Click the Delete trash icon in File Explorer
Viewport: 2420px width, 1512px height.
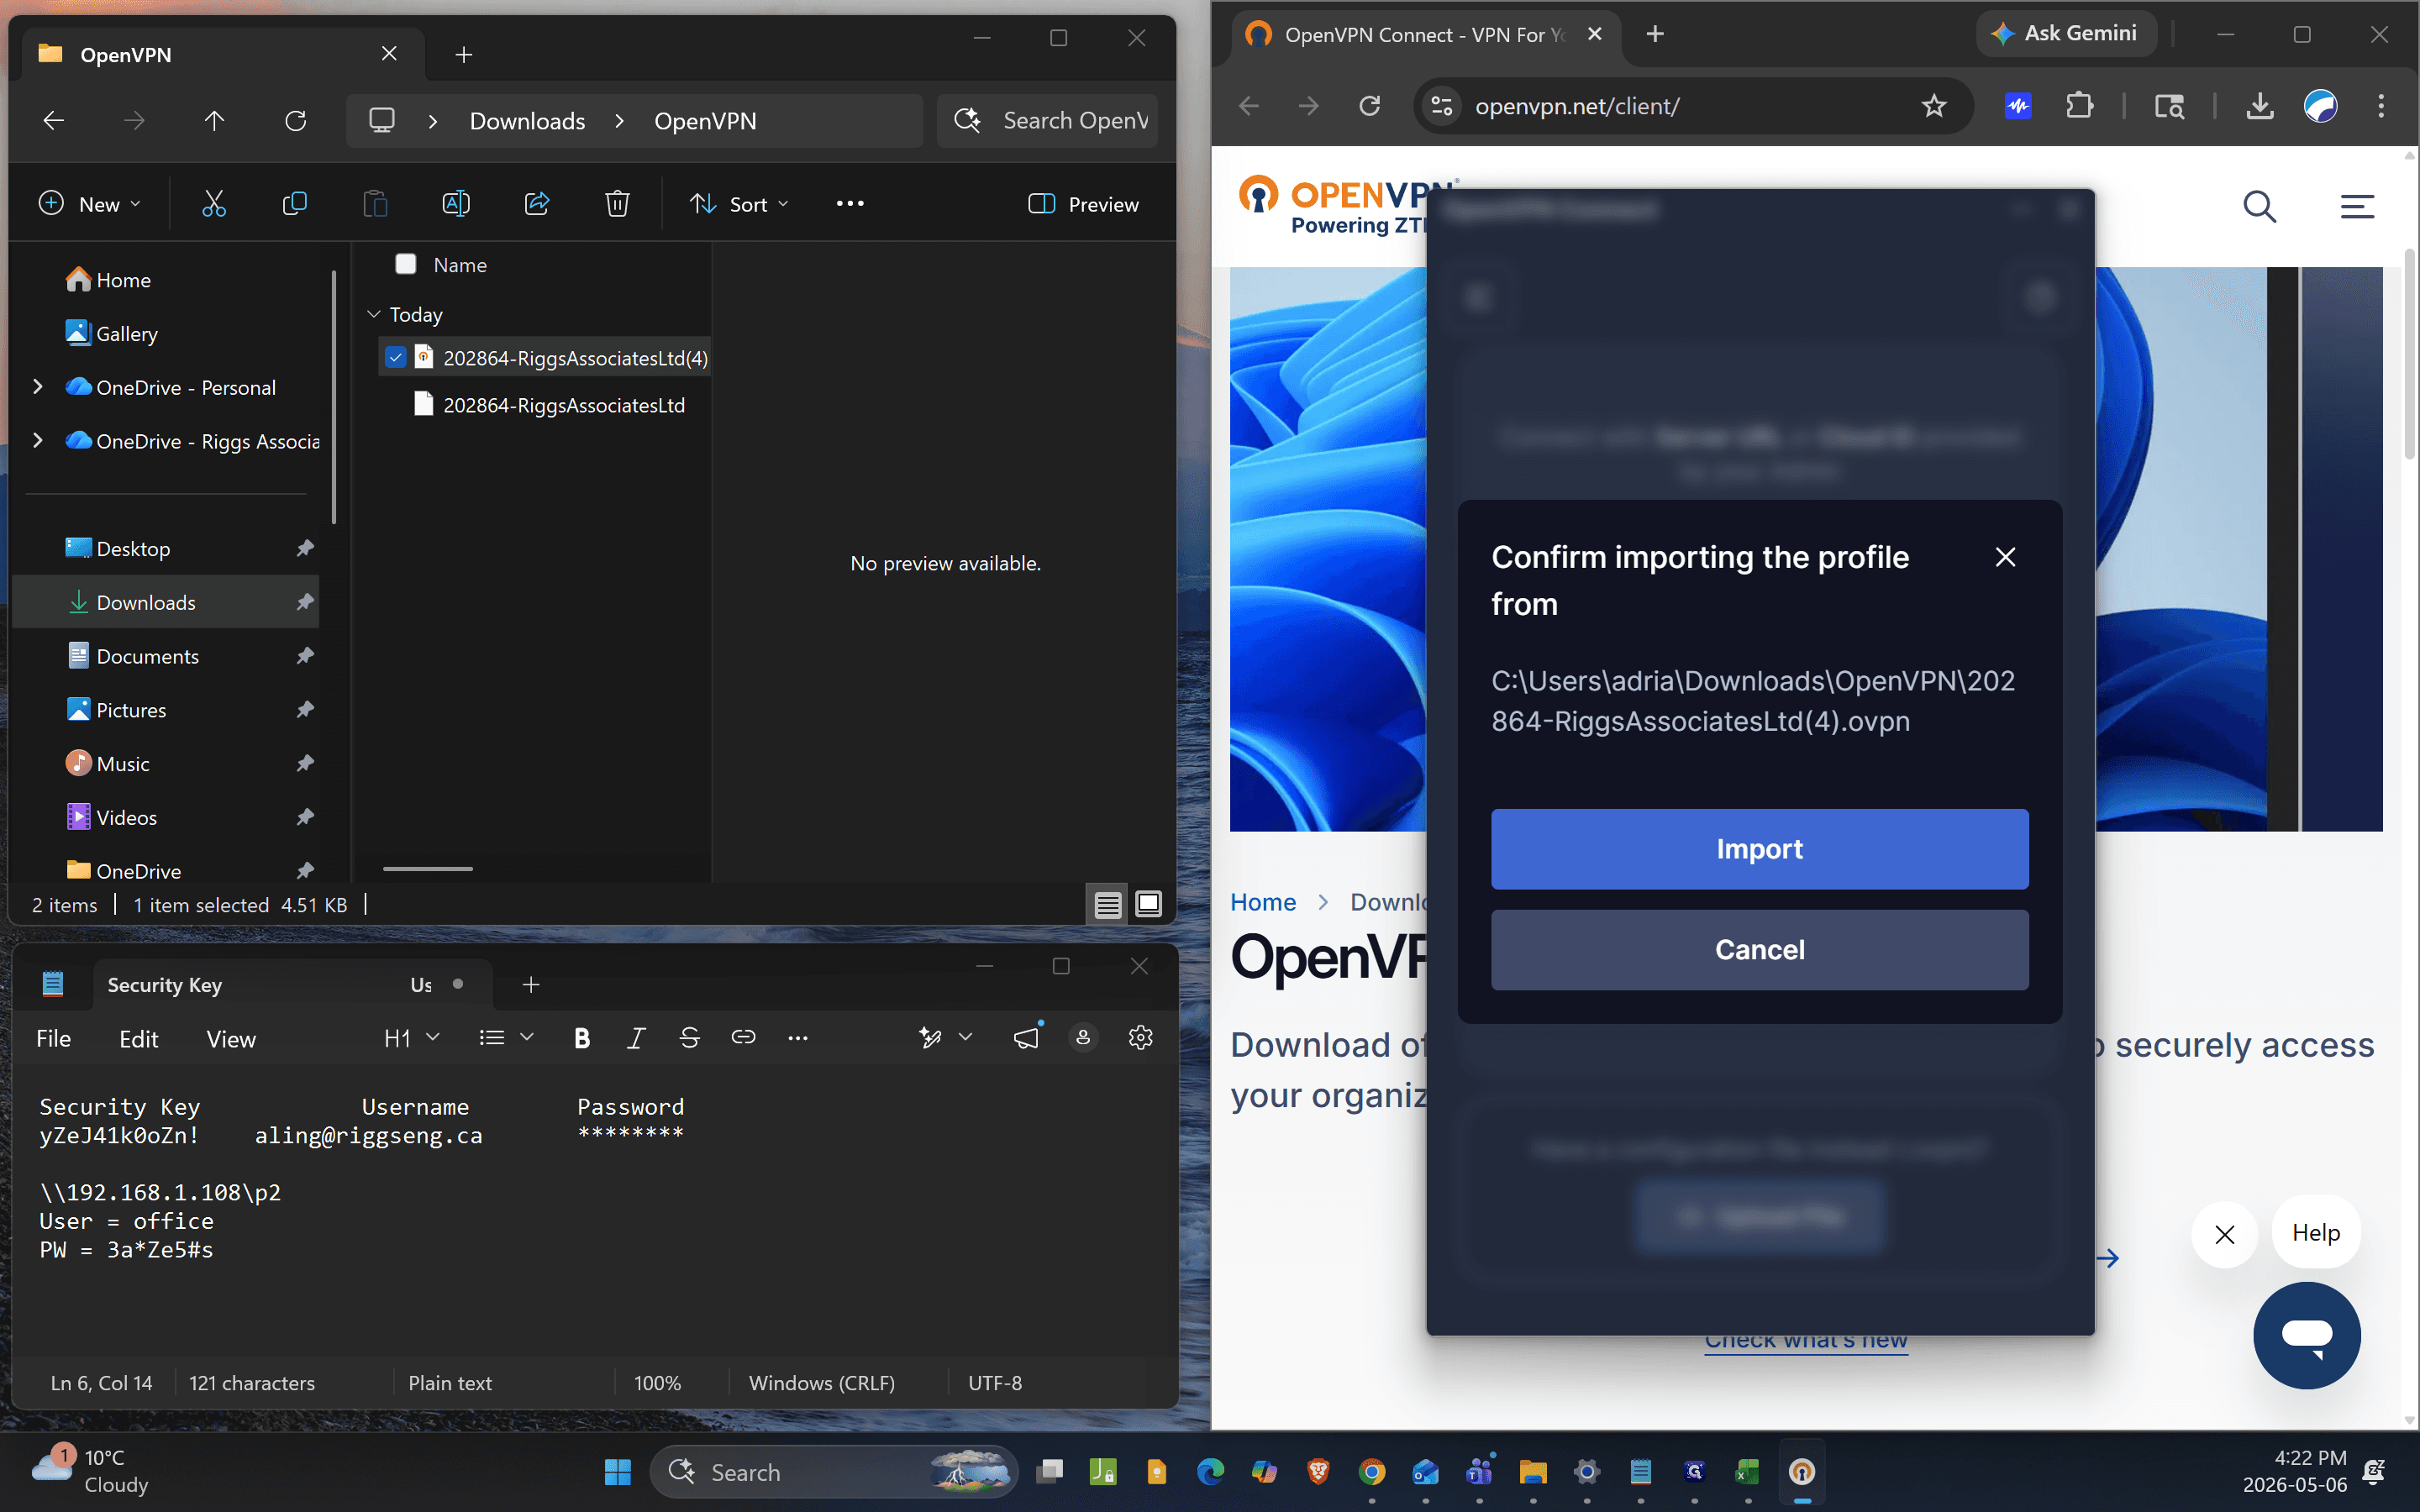pyautogui.click(x=617, y=204)
